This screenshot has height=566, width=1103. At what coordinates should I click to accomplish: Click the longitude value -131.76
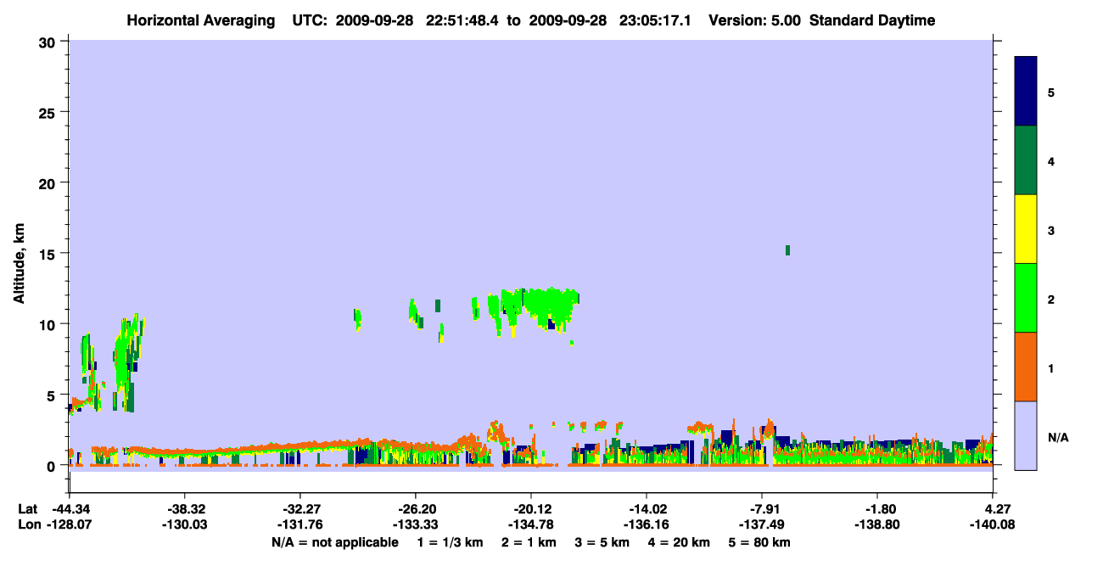(x=300, y=525)
